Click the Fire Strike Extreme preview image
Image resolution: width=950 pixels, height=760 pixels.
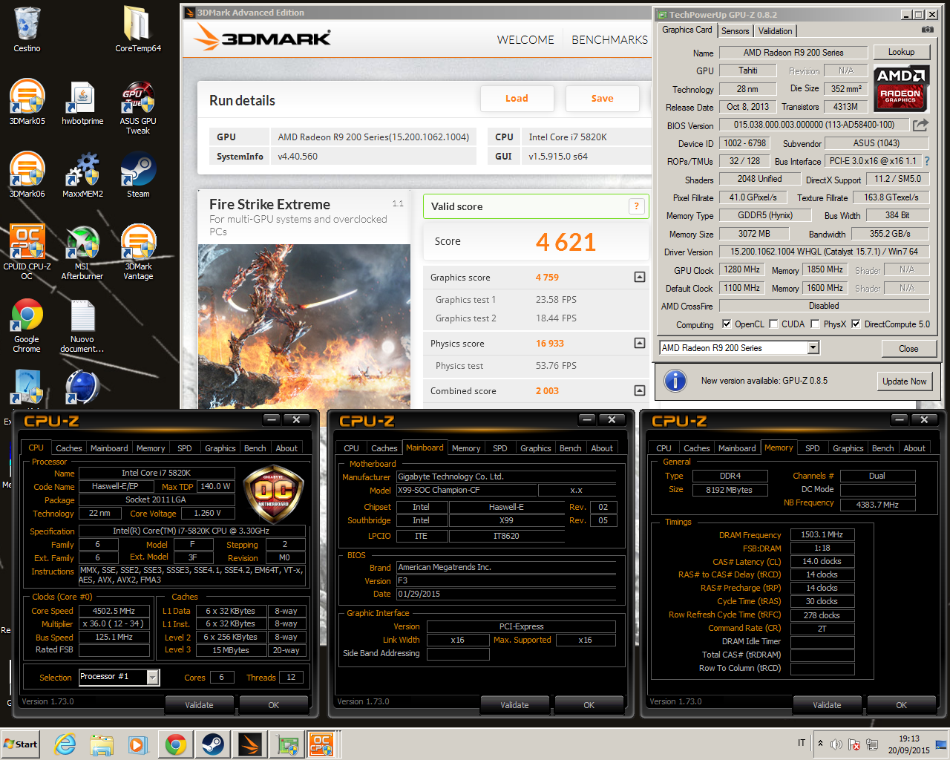point(304,327)
